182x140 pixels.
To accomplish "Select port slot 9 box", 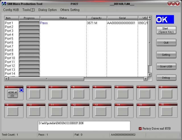I will coord(13,112).
